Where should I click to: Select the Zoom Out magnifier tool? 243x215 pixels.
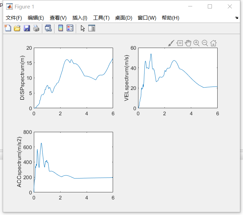205,43
